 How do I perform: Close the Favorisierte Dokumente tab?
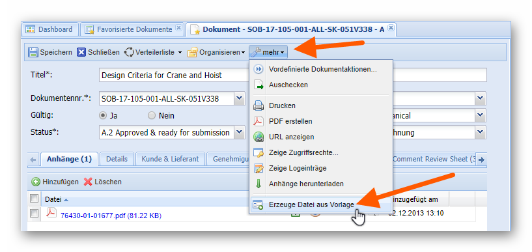[179, 28]
